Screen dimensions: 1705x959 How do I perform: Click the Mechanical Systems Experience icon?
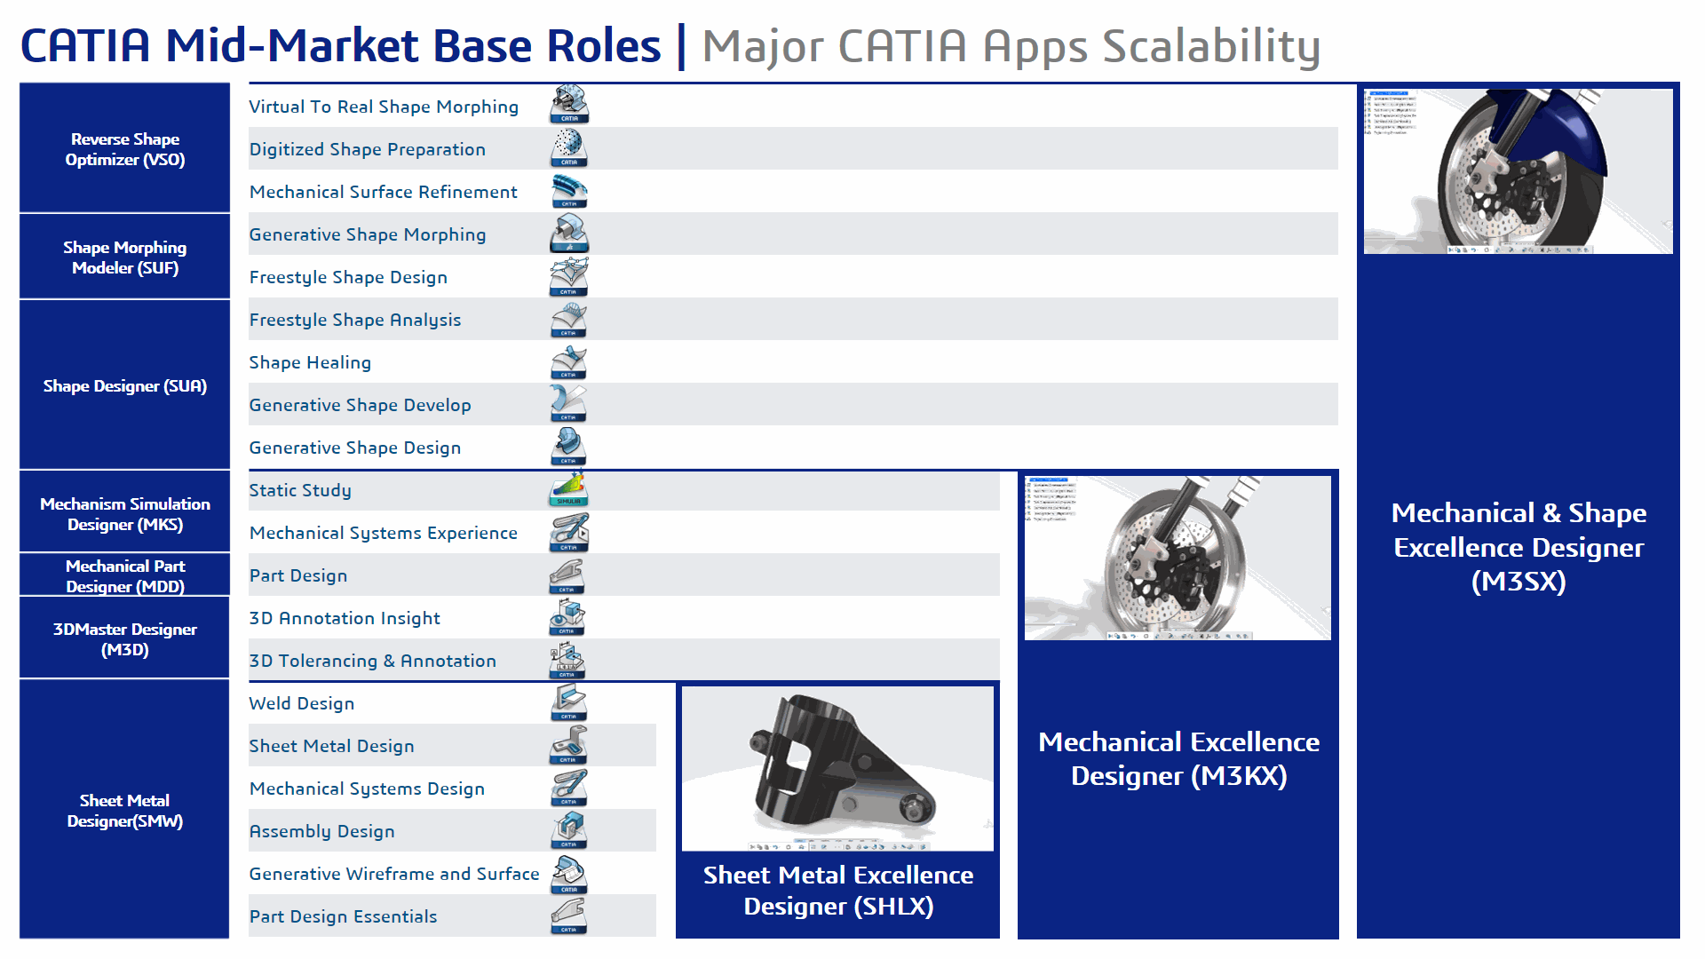(568, 533)
